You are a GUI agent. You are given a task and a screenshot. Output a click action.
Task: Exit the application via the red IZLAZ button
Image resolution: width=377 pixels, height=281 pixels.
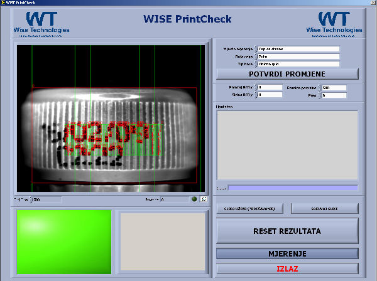tap(287, 268)
